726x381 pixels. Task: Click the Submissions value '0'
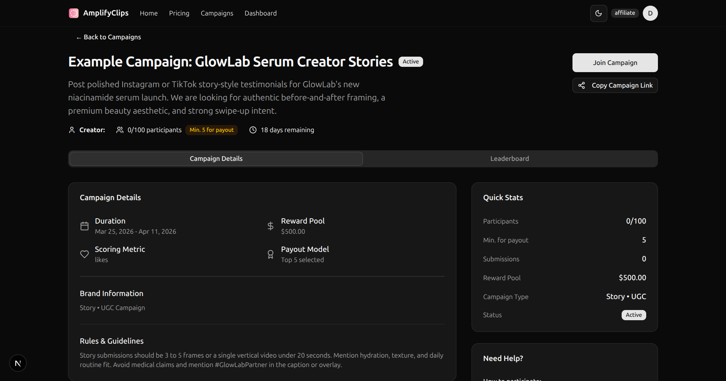(x=644, y=259)
